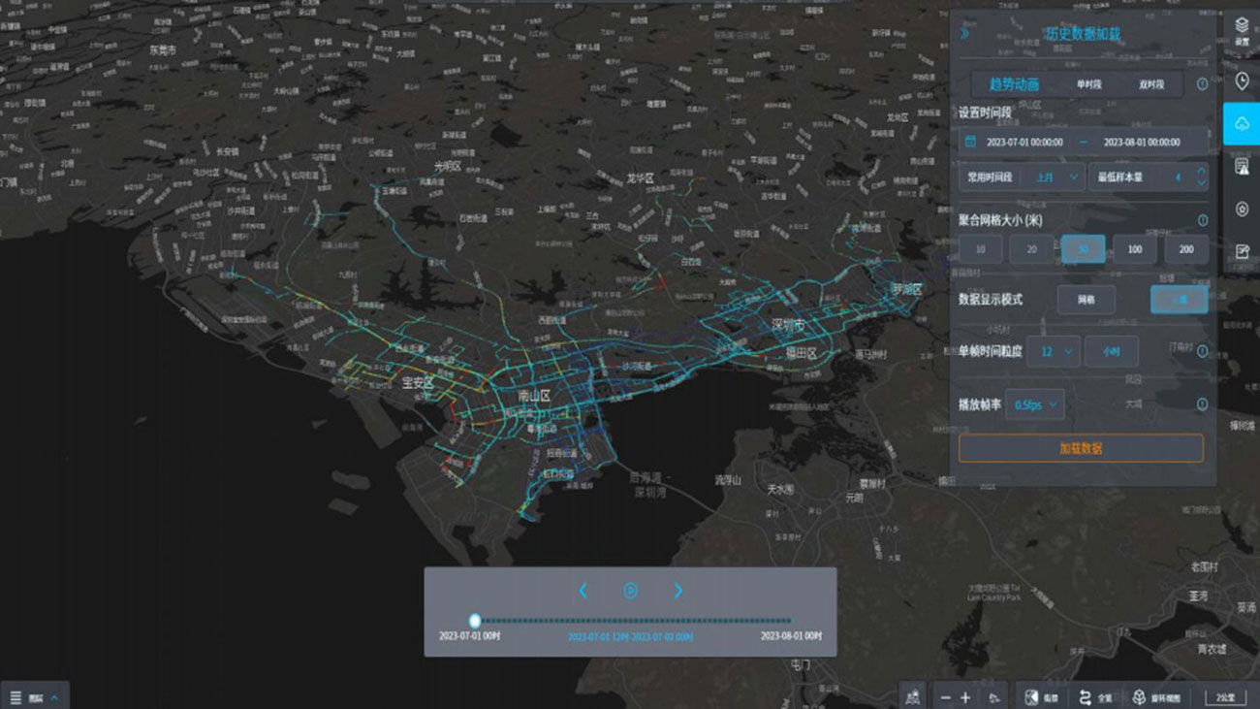Set aggregation grid size to 100
Screen dimensions: 1260x709
point(1134,249)
